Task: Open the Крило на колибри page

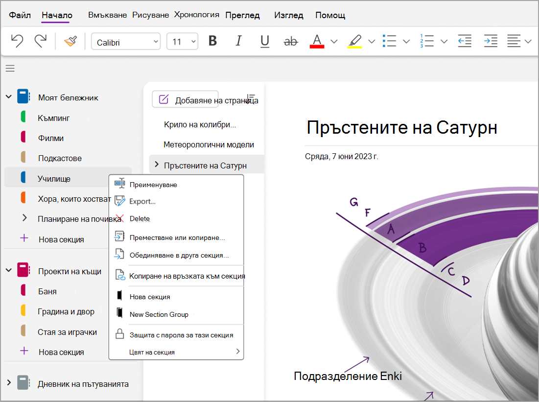Action: [x=200, y=124]
